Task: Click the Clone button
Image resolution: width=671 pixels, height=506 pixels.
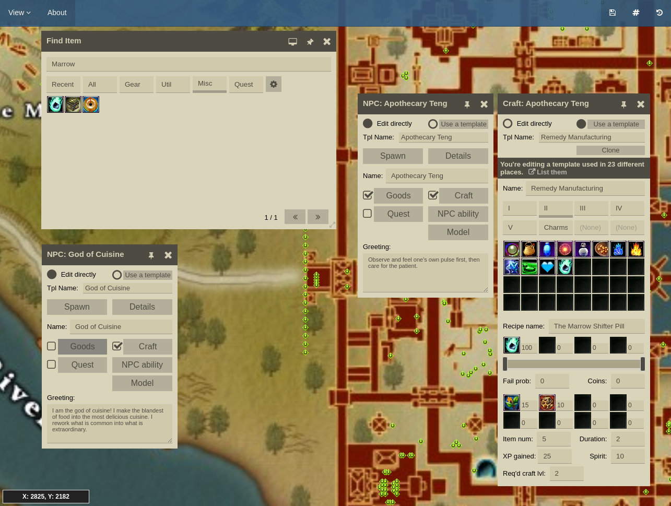Action: click(x=610, y=150)
